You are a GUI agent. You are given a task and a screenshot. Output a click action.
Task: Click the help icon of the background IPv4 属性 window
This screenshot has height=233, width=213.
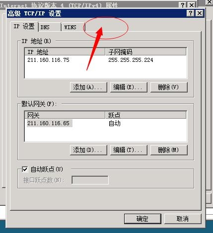click(x=183, y=5)
